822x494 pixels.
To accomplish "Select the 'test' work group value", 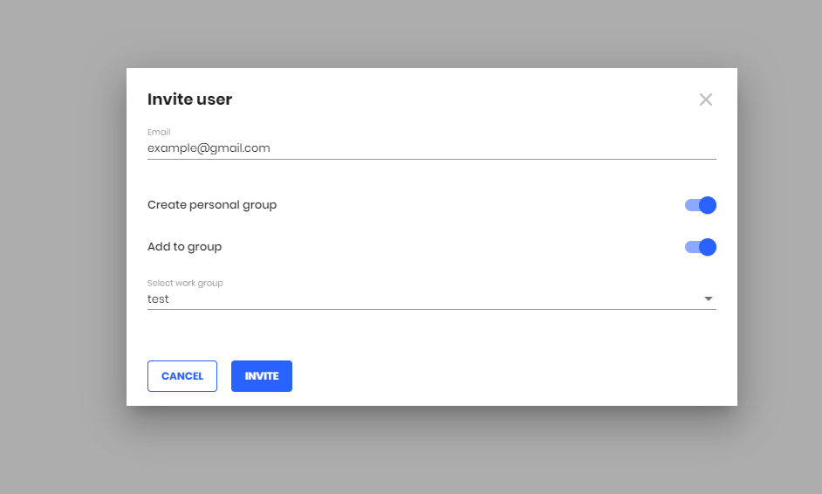I will tap(158, 298).
